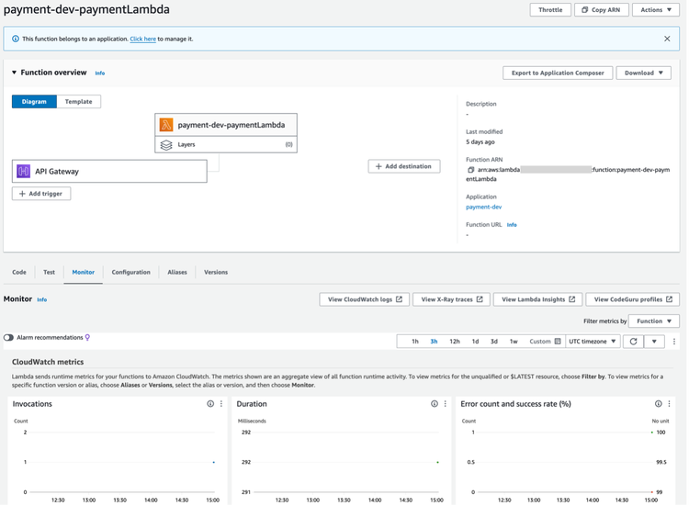Click the API Gateway trigger box

pyautogui.click(x=109, y=172)
